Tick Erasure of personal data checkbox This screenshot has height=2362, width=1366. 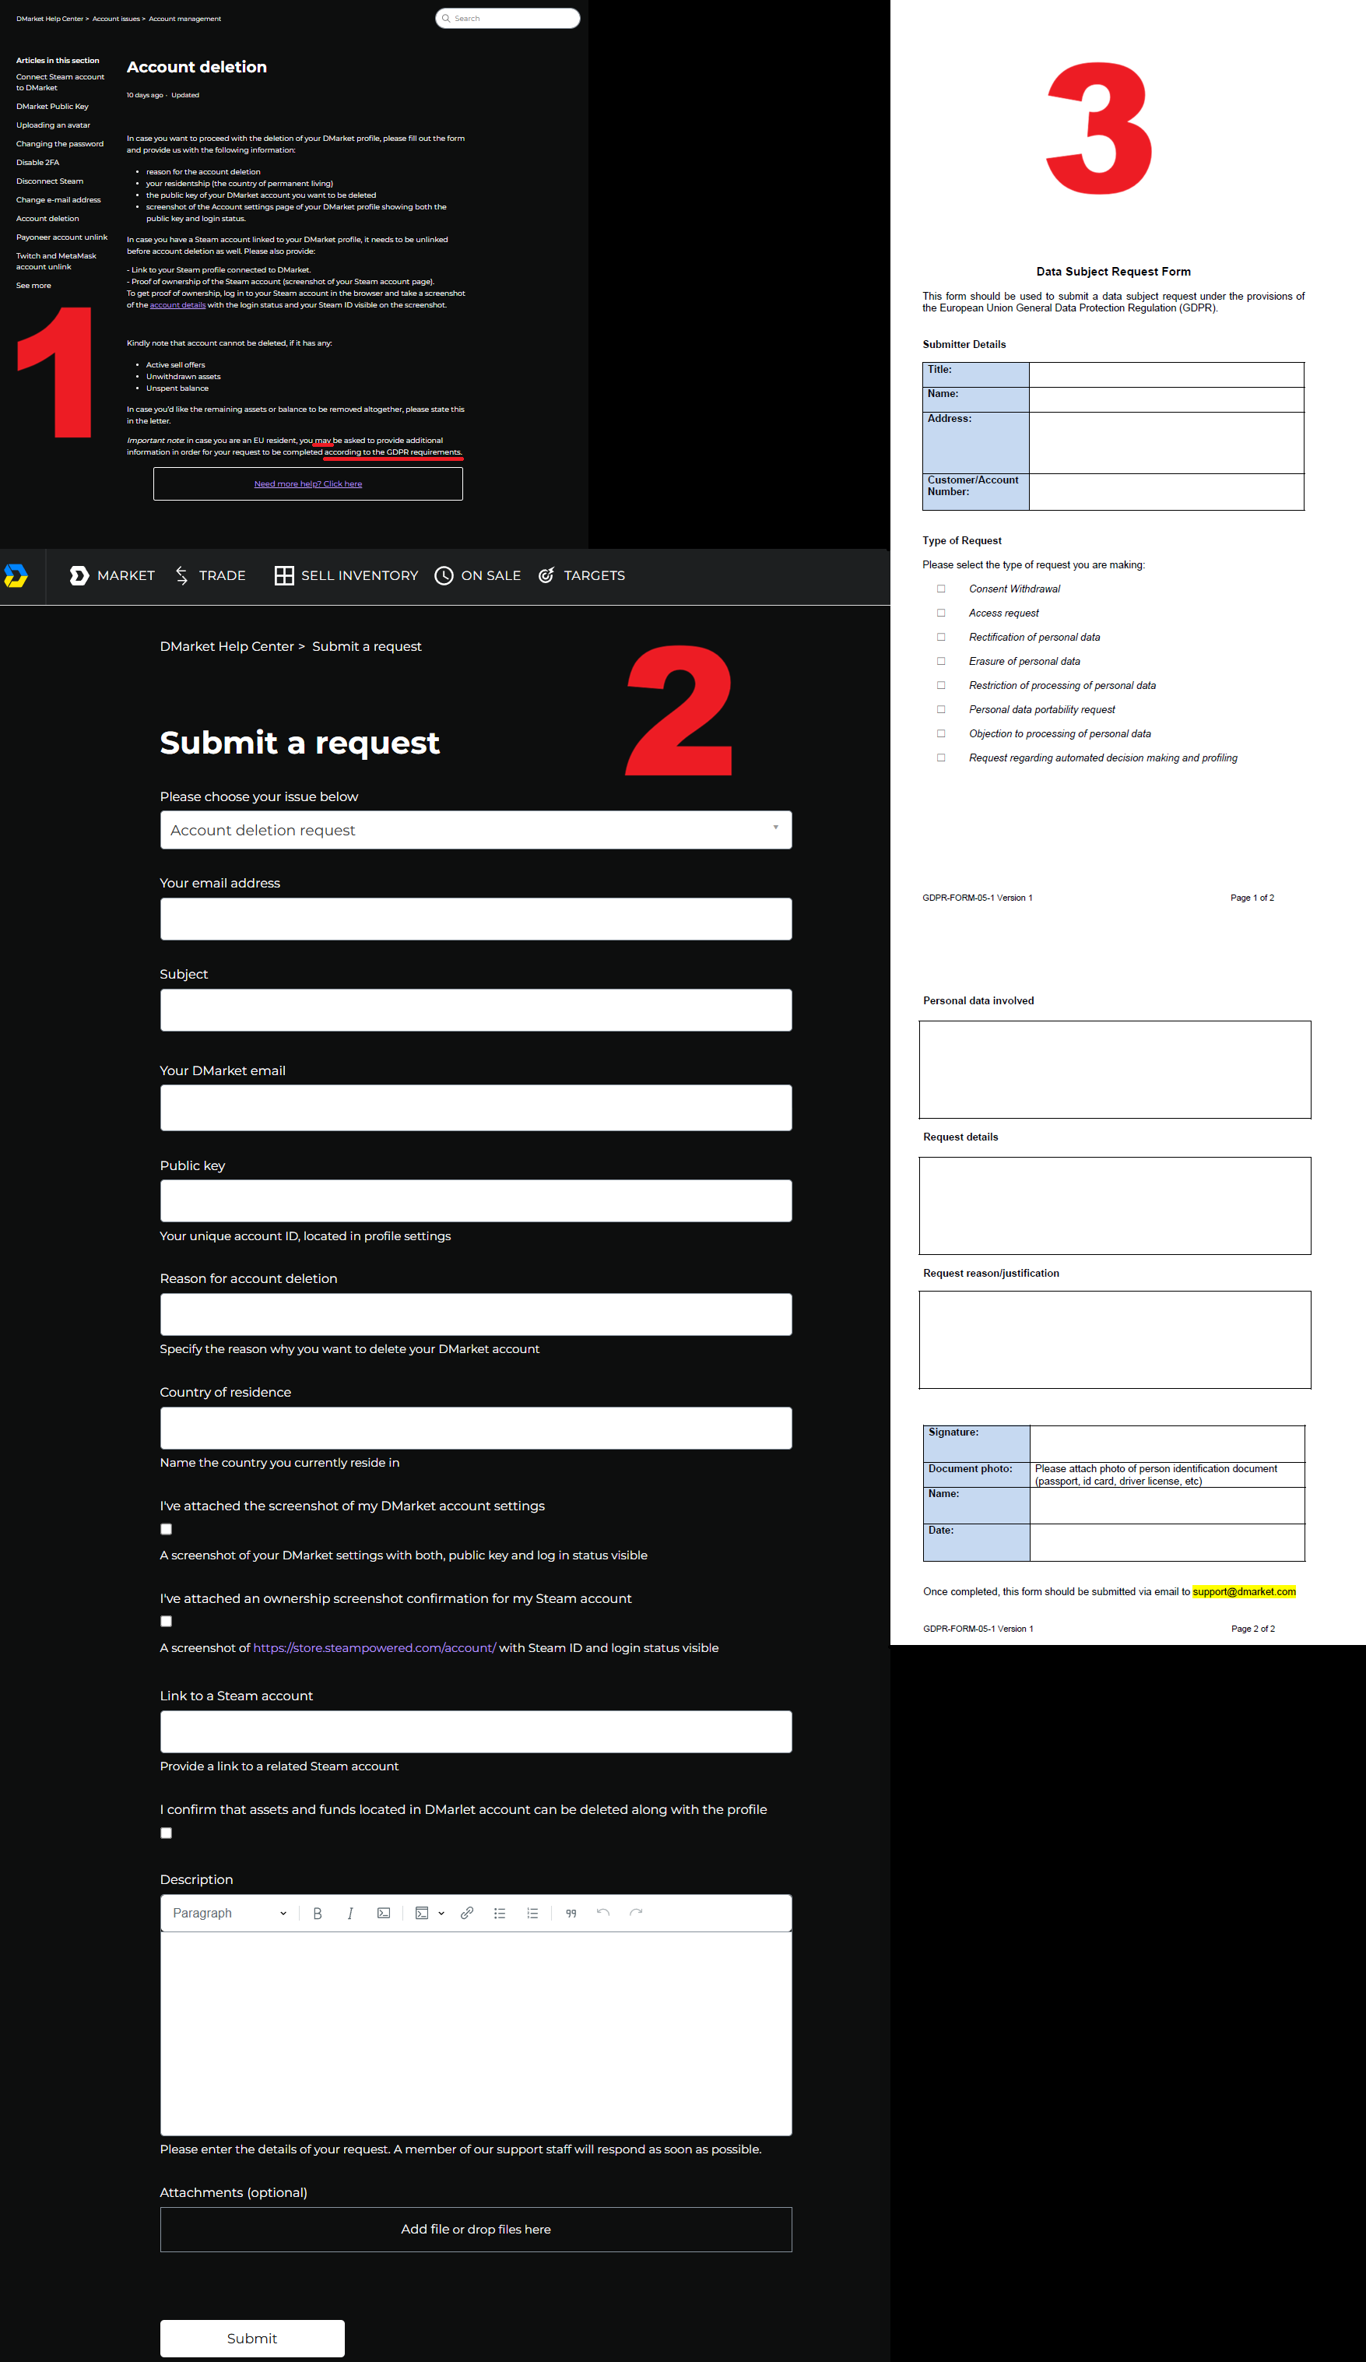coord(941,662)
